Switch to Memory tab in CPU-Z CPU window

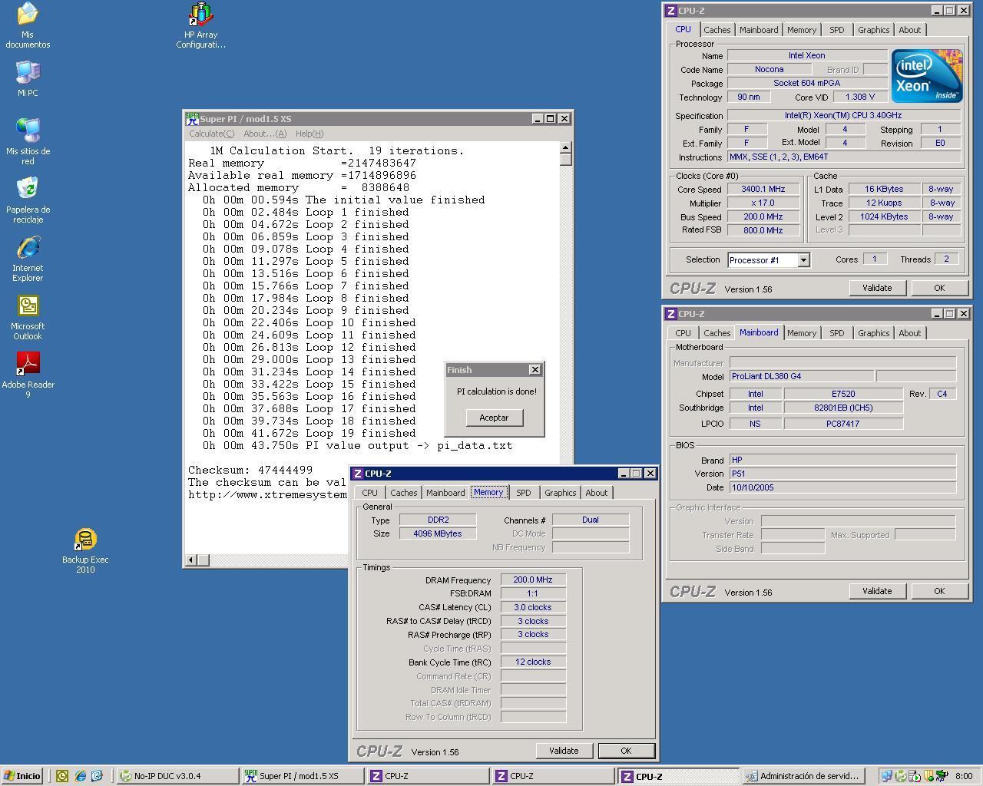pyautogui.click(x=802, y=30)
